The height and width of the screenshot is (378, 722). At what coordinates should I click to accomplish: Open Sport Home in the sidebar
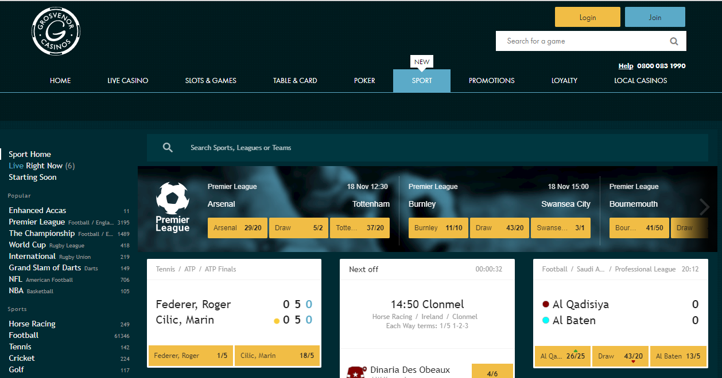coord(30,154)
